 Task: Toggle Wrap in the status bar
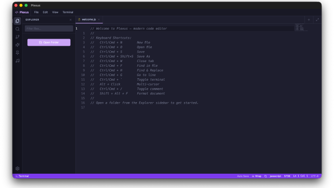(x=257, y=176)
